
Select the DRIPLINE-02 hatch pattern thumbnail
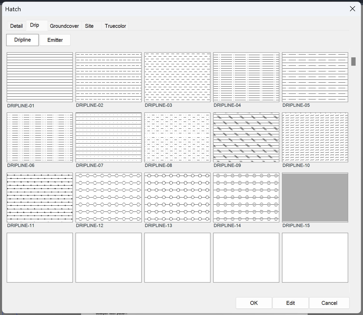click(x=109, y=77)
